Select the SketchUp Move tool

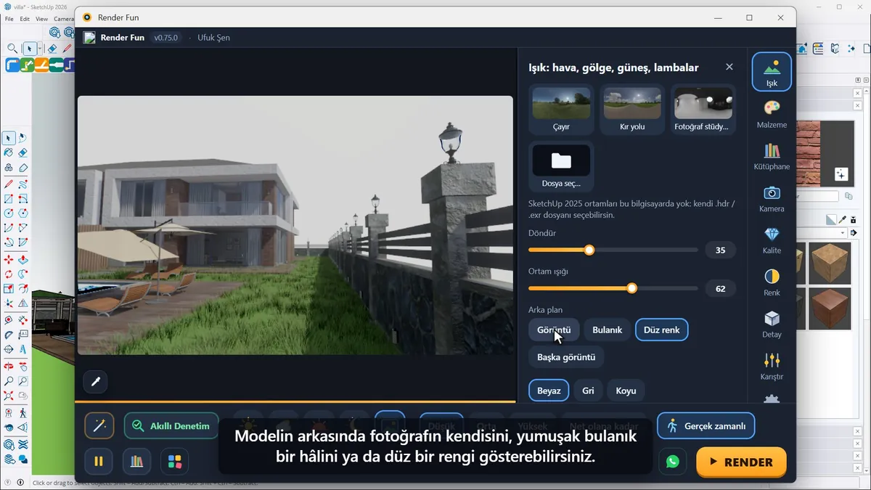8,259
